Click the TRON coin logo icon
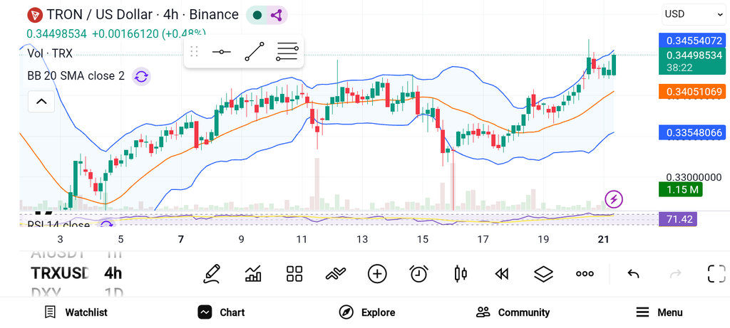Viewport: 730px width, 328px height. pyautogui.click(x=34, y=15)
